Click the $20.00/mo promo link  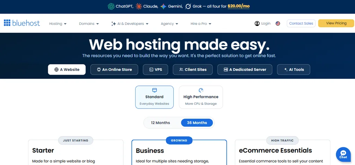tap(239, 6)
